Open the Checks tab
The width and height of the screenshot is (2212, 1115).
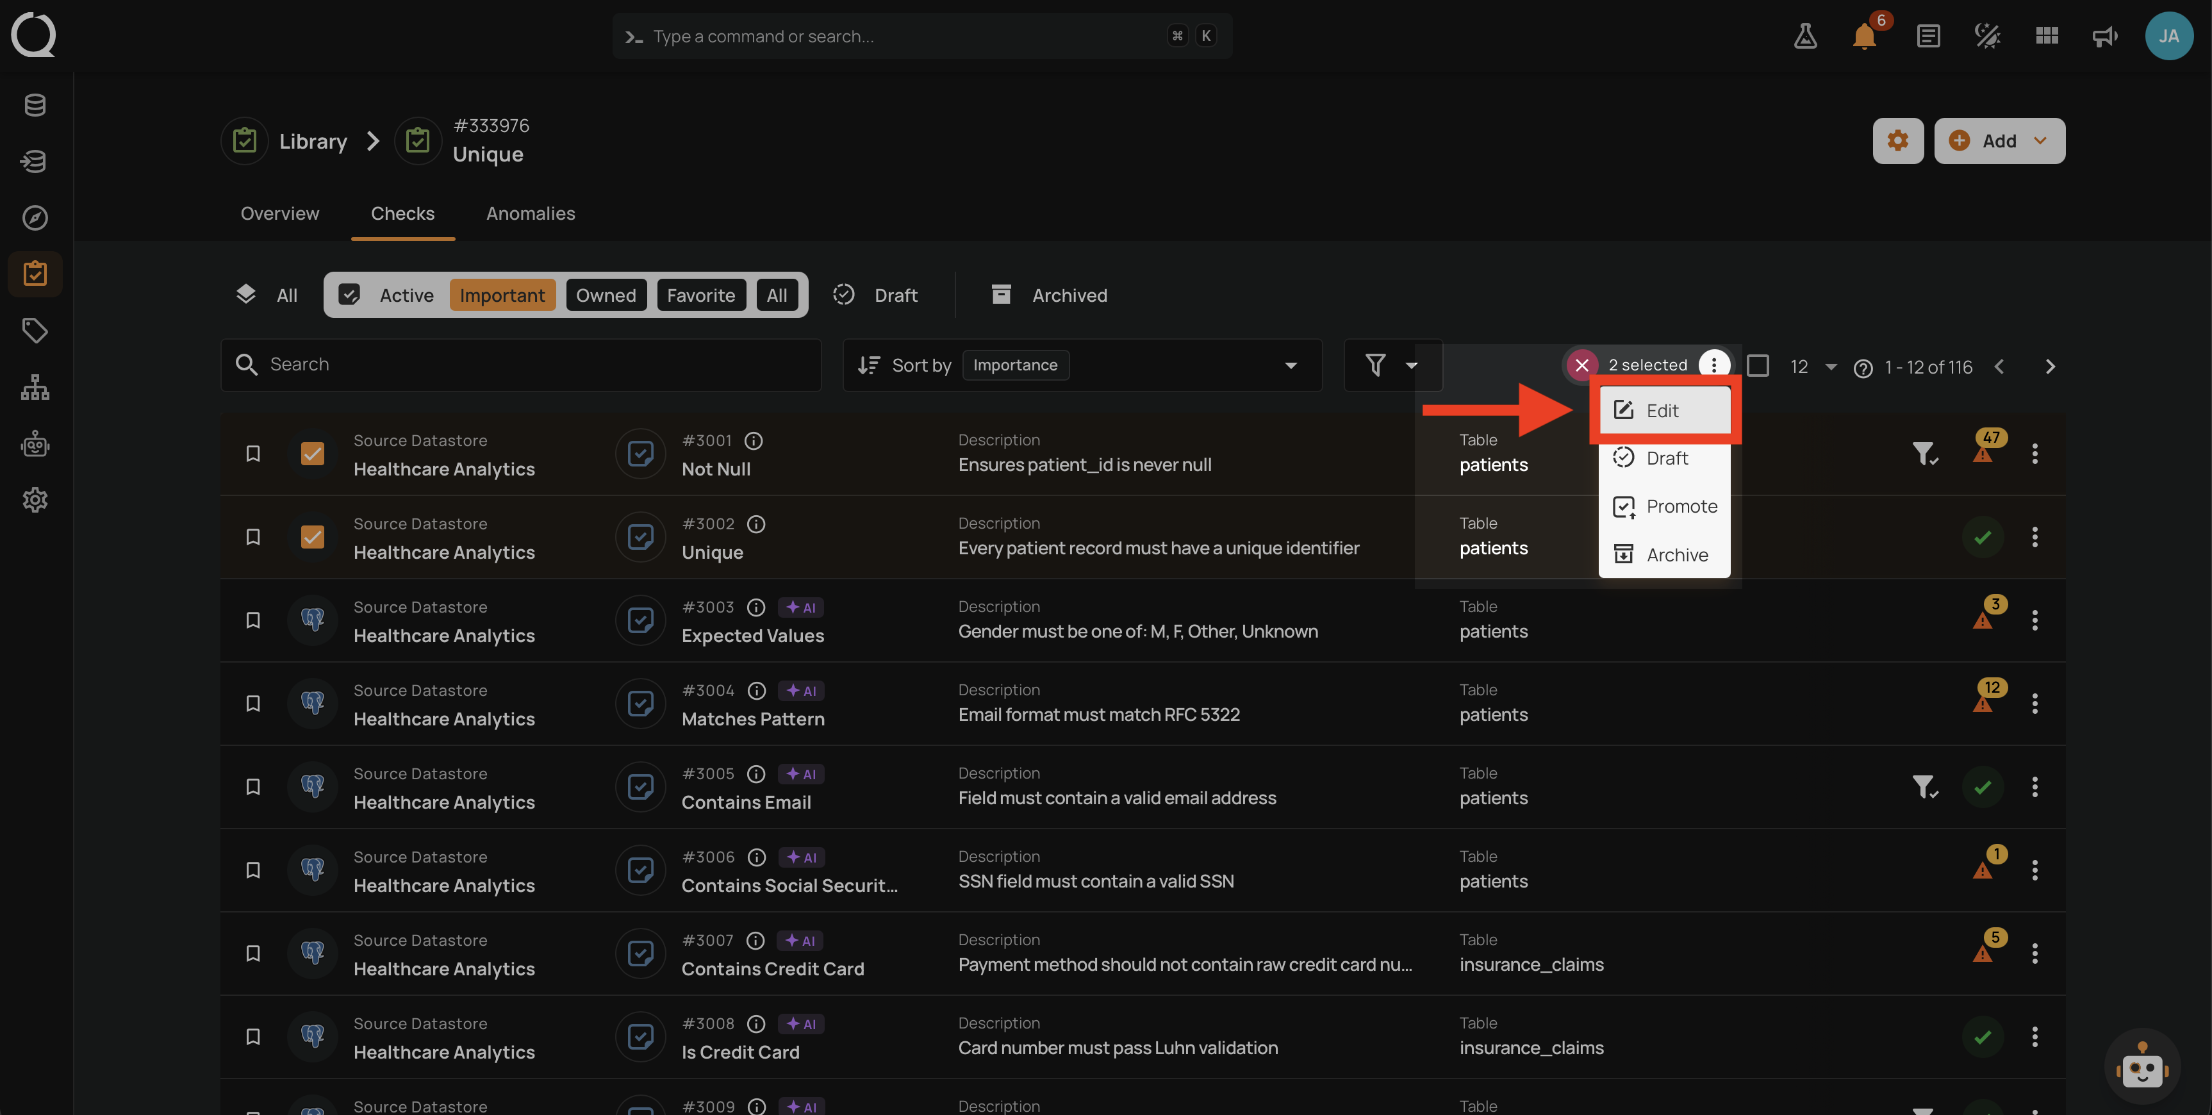(x=402, y=213)
